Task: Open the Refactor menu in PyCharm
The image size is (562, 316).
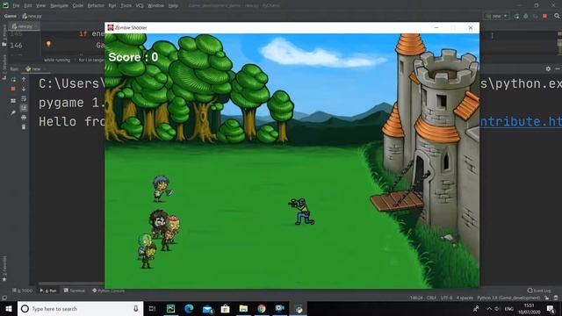Action: (x=96, y=6)
